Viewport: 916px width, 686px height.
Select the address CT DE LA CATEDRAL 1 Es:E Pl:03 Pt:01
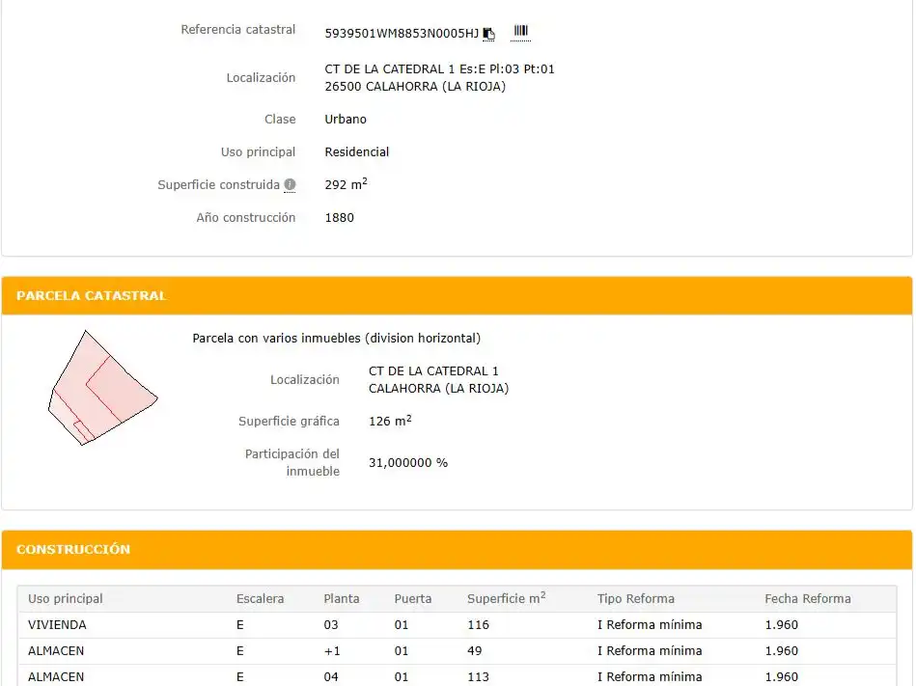point(439,69)
